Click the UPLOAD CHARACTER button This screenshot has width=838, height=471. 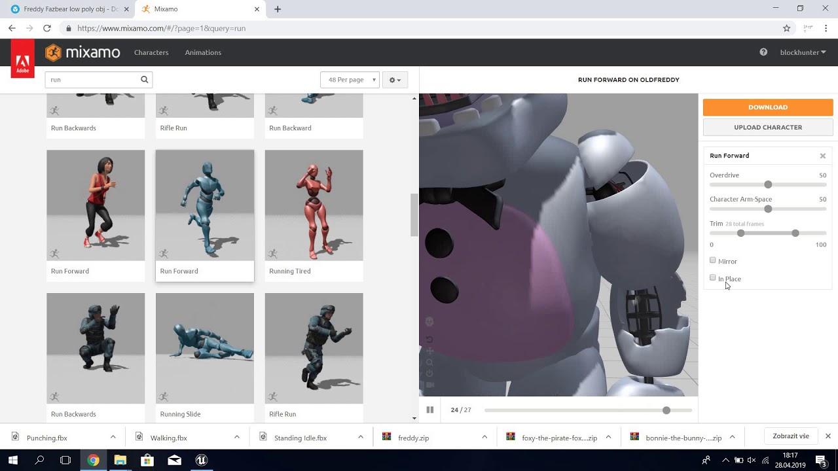coord(768,127)
